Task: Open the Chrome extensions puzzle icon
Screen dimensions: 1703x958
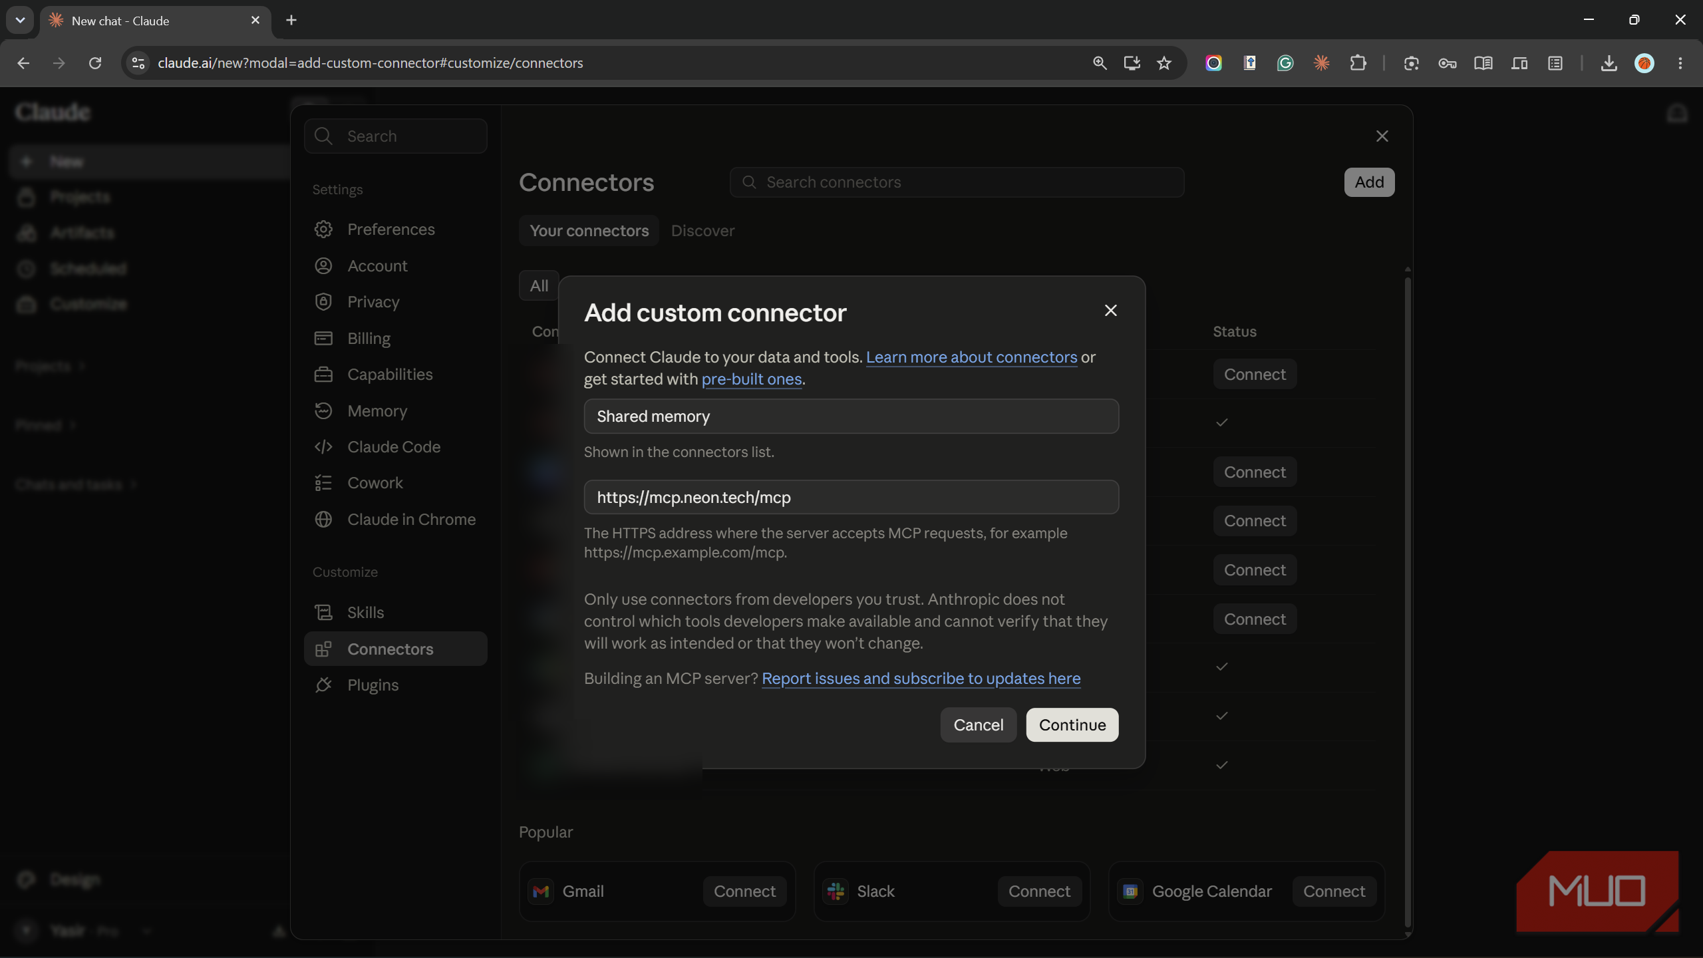Action: click(x=1358, y=63)
